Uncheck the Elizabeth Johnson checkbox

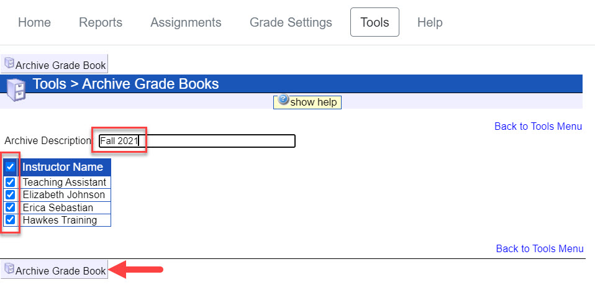pos(11,195)
